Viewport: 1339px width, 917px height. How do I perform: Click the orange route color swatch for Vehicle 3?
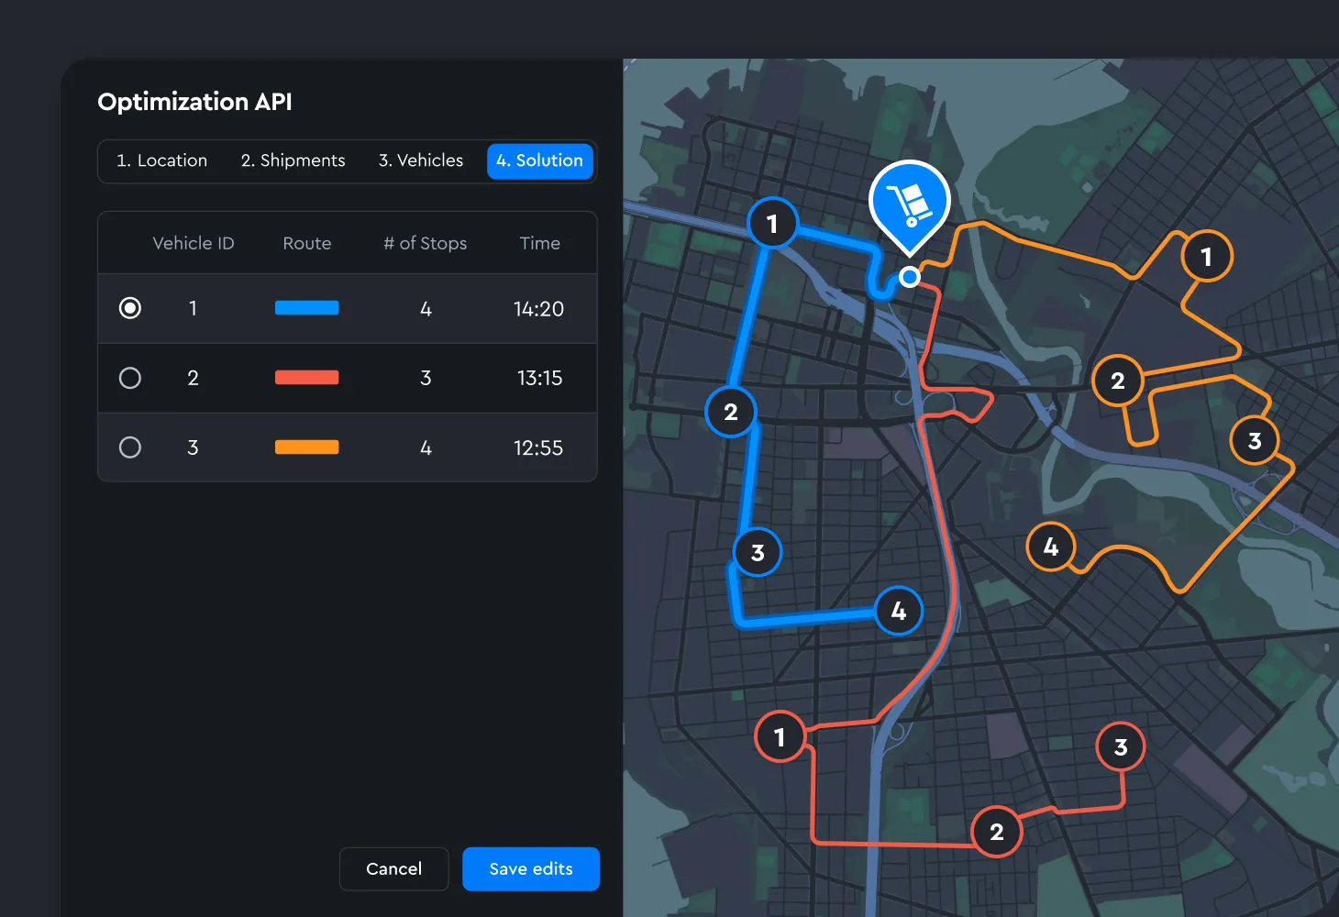pyautogui.click(x=306, y=447)
